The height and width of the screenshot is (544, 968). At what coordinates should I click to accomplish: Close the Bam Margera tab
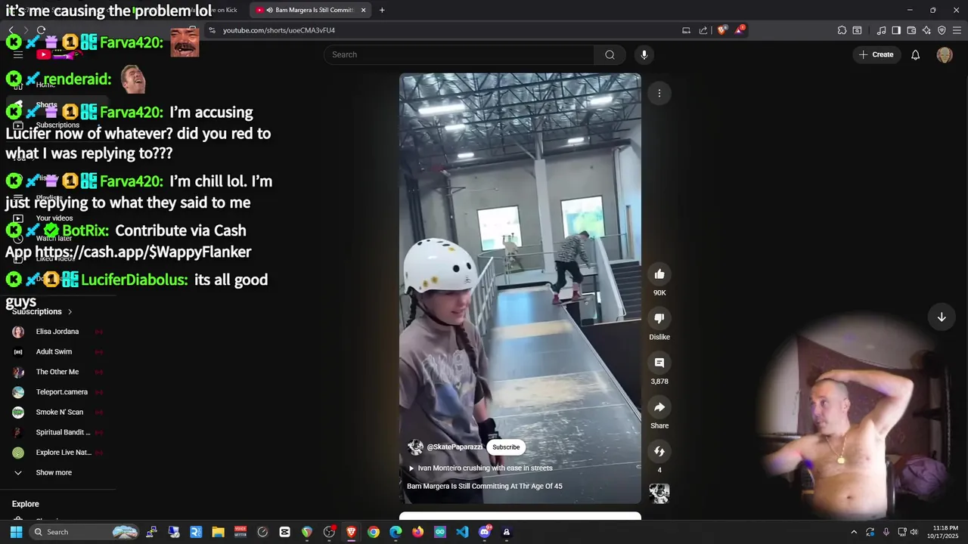363,10
